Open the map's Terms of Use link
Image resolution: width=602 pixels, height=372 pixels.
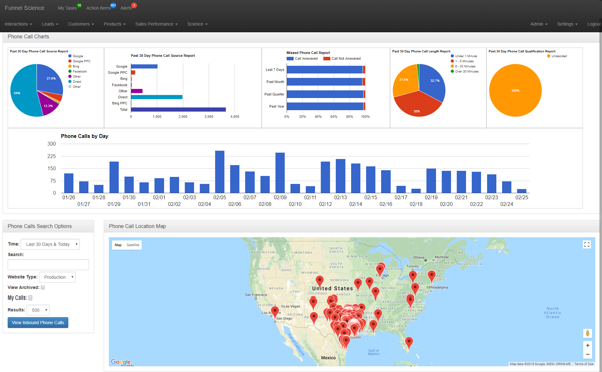tap(583, 364)
